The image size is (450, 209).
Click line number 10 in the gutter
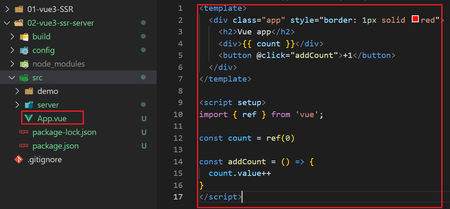point(178,115)
